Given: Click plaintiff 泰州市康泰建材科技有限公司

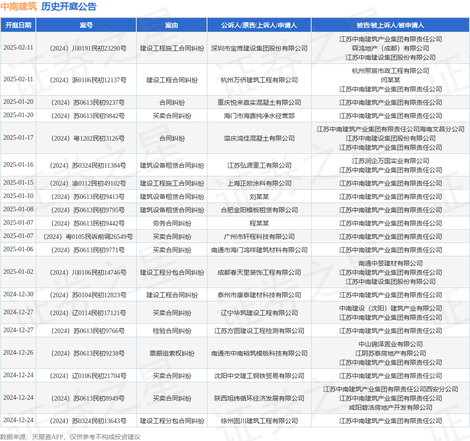Looking at the screenshot, I should [x=259, y=295].
